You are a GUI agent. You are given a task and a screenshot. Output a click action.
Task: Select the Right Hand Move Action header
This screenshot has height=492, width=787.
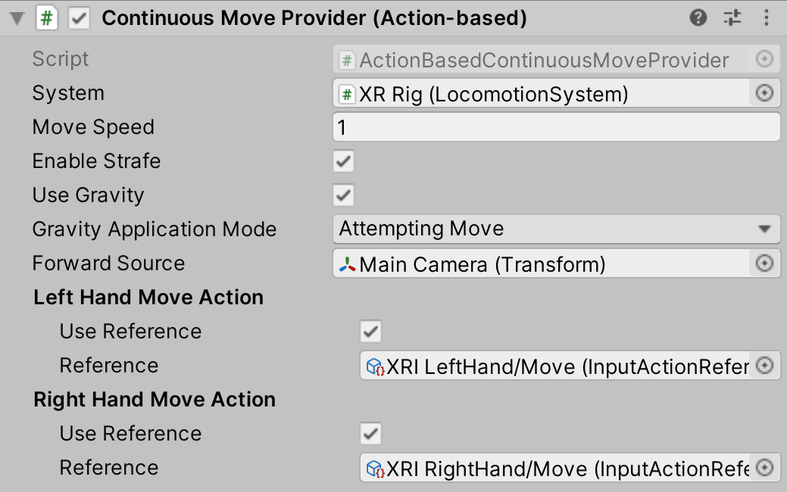coord(154,399)
